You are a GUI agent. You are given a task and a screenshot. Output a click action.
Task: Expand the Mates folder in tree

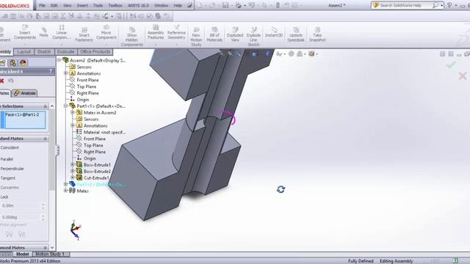[x=66, y=191]
